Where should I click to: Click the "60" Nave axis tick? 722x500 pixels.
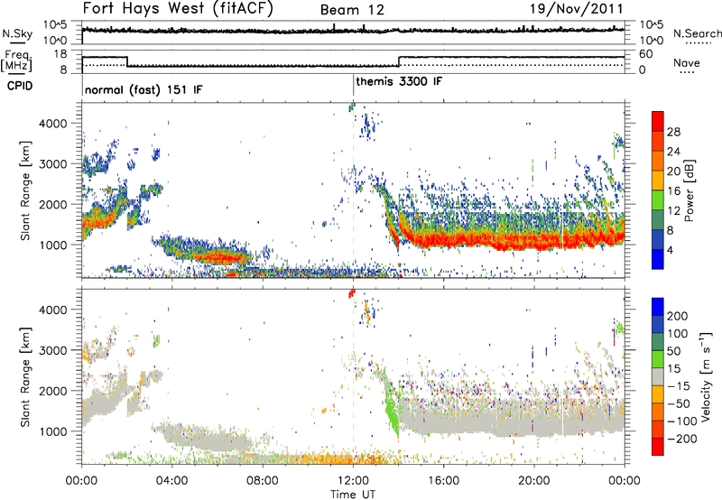tap(646, 54)
